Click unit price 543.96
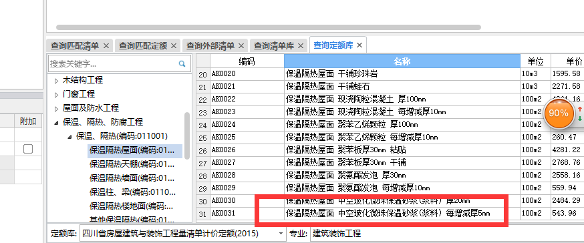This screenshot has width=584, height=243. click(x=564, y=214)
